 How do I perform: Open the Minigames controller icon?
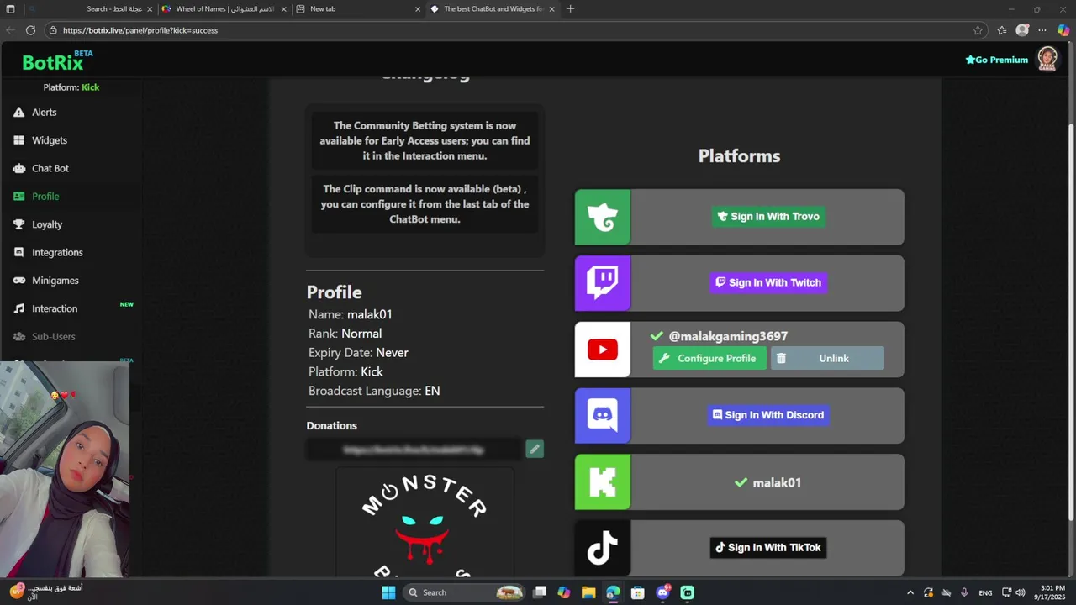(x=18, y=281)
